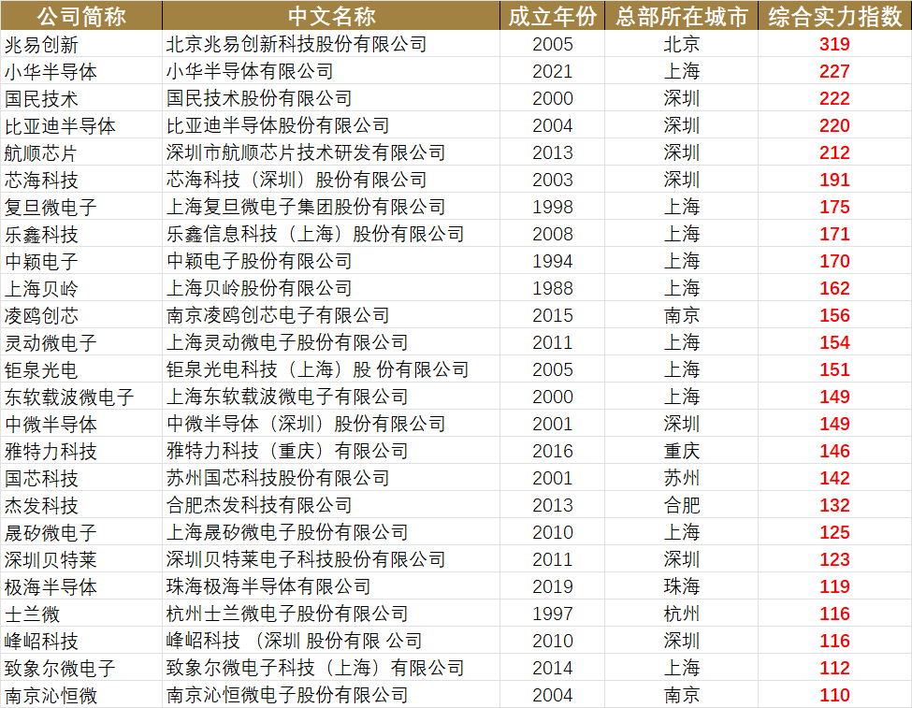Select the 乐鑫科技 short-name cell

(x=81, y=234)
